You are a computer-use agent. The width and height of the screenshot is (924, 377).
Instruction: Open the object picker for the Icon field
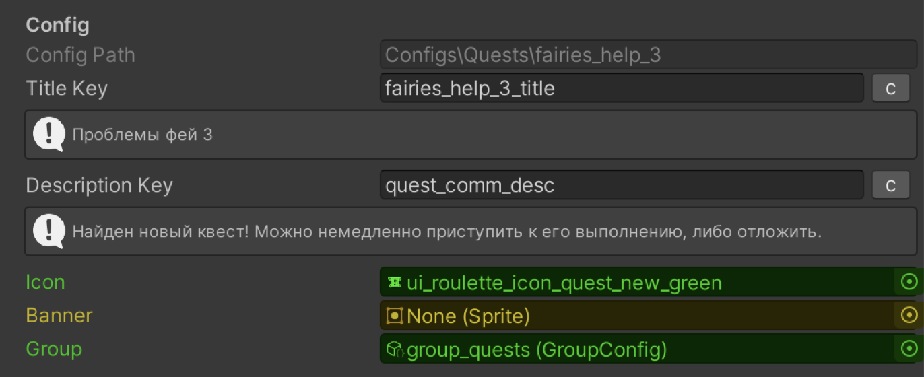(x=909, y=281)
